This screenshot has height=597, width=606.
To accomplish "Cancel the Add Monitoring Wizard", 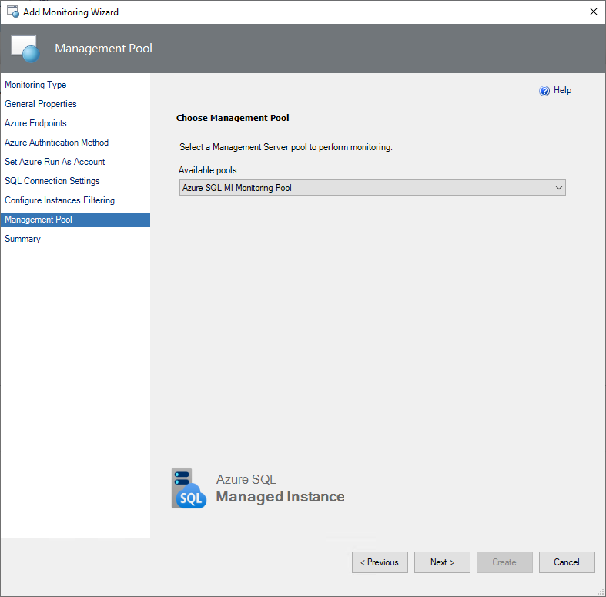I will coord(567,562).
